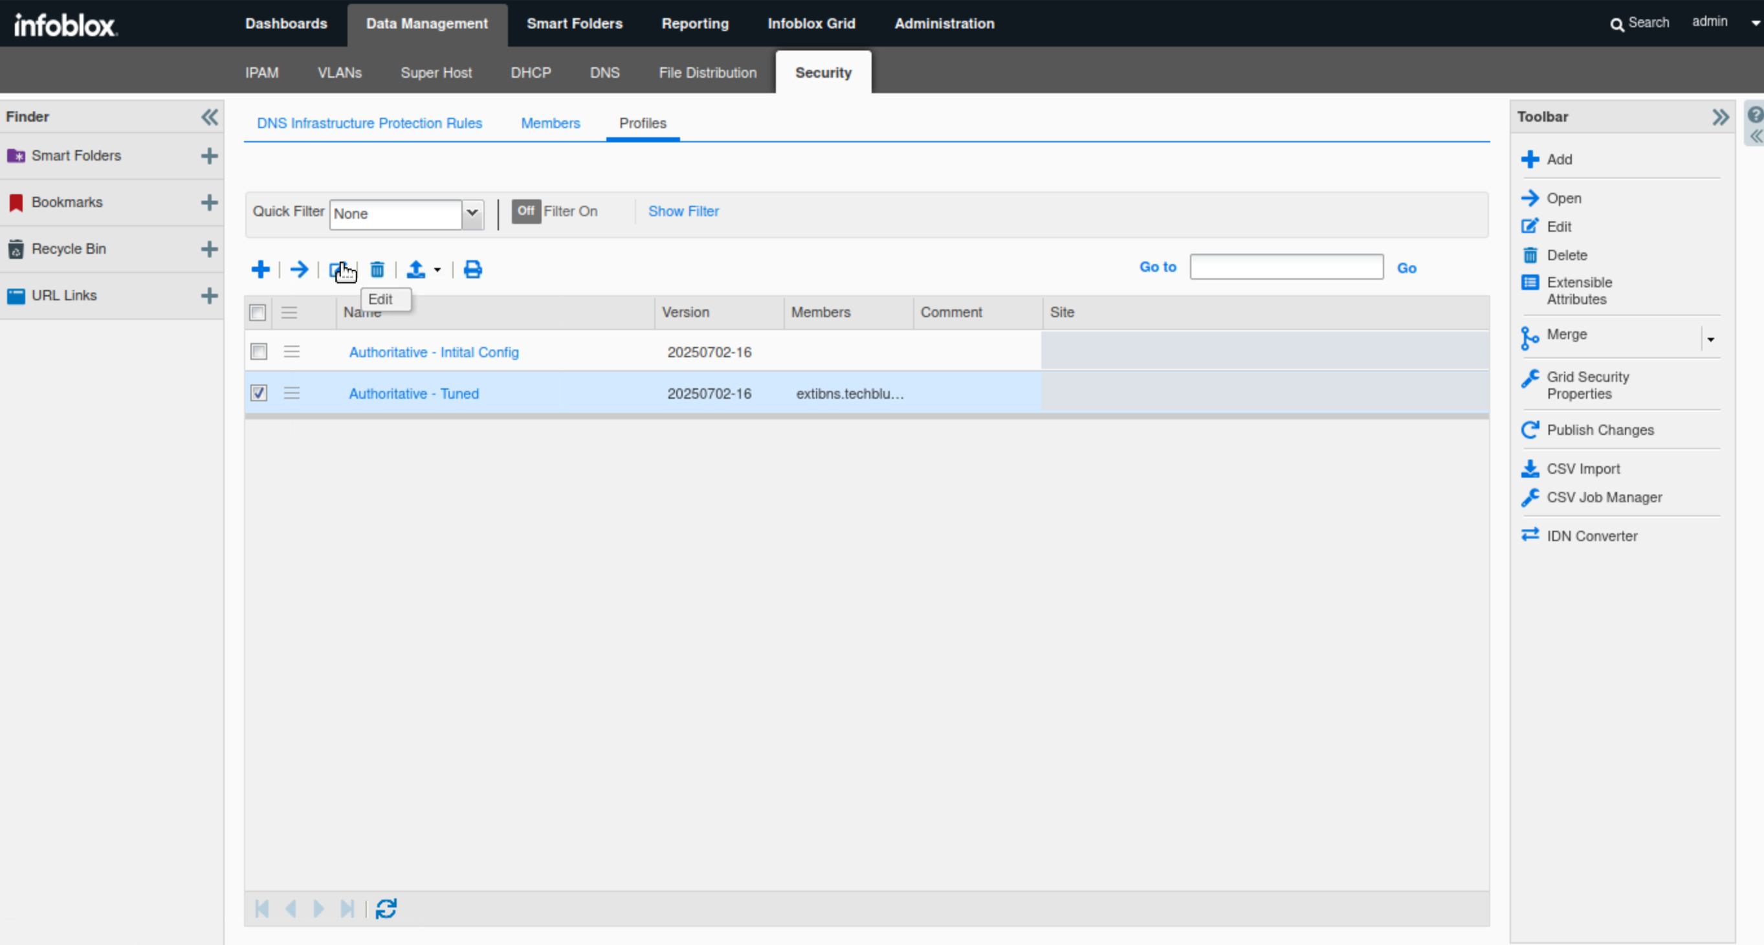Click the Show Filter link
This screenshot has height=945, width=1764.
point(683,212)
